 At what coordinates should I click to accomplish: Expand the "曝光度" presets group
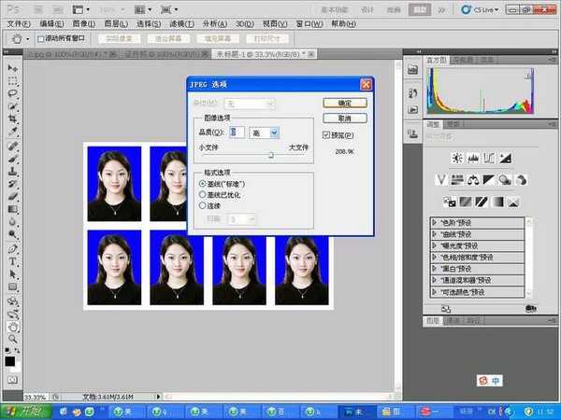click(x=435, y=245)
